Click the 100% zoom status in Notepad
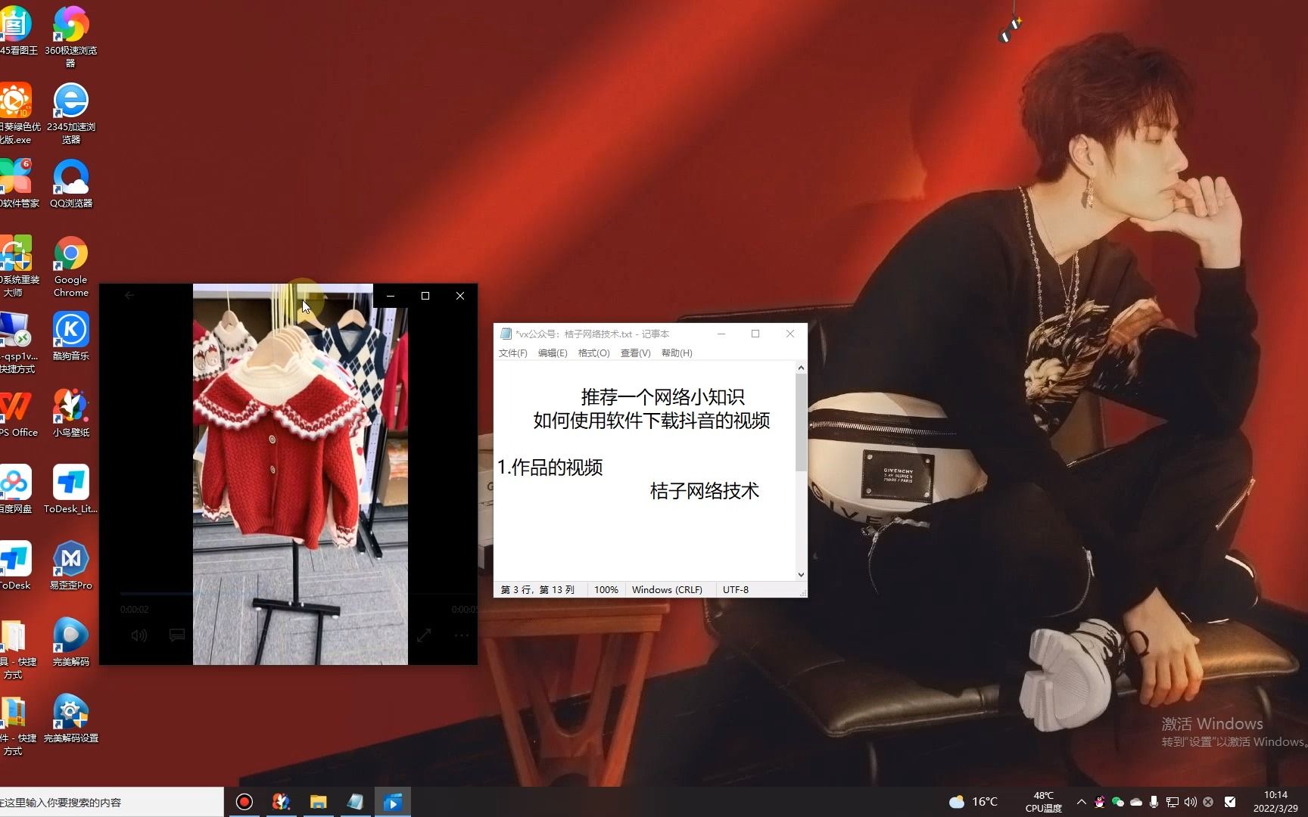Screen dimensions: 1308x817 (x=606, y=590)
